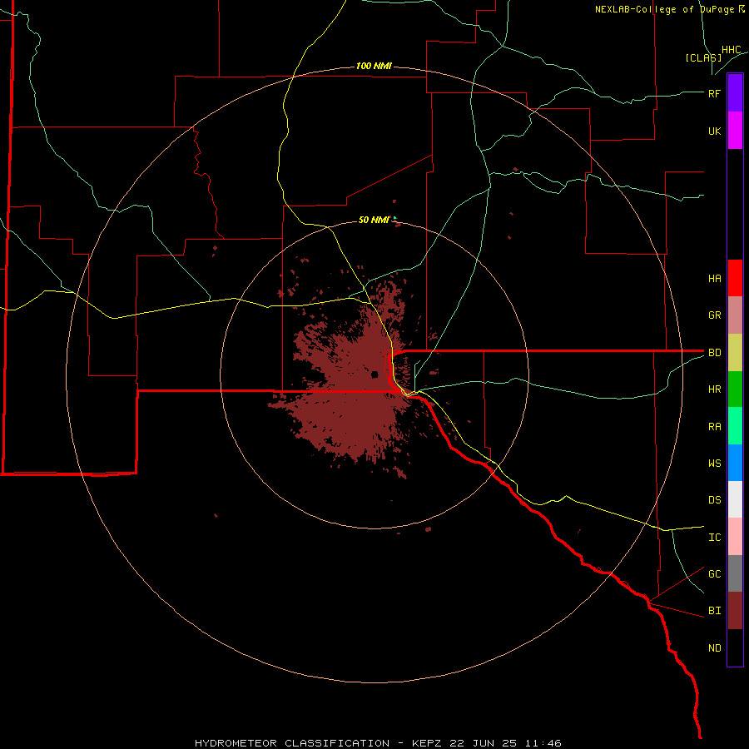
Task: Select the dusty-pink GR legend swatch
Action: [735, 315]
